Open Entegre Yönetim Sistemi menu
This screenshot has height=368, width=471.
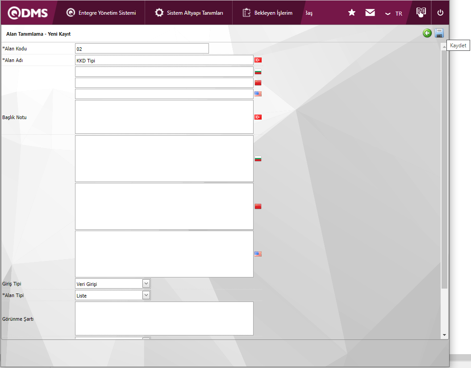pos(101,12)
